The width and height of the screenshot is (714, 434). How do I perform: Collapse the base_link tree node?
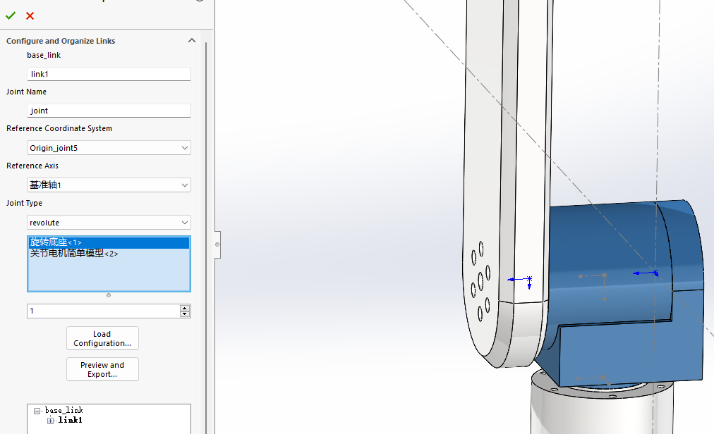pos(37,411)
